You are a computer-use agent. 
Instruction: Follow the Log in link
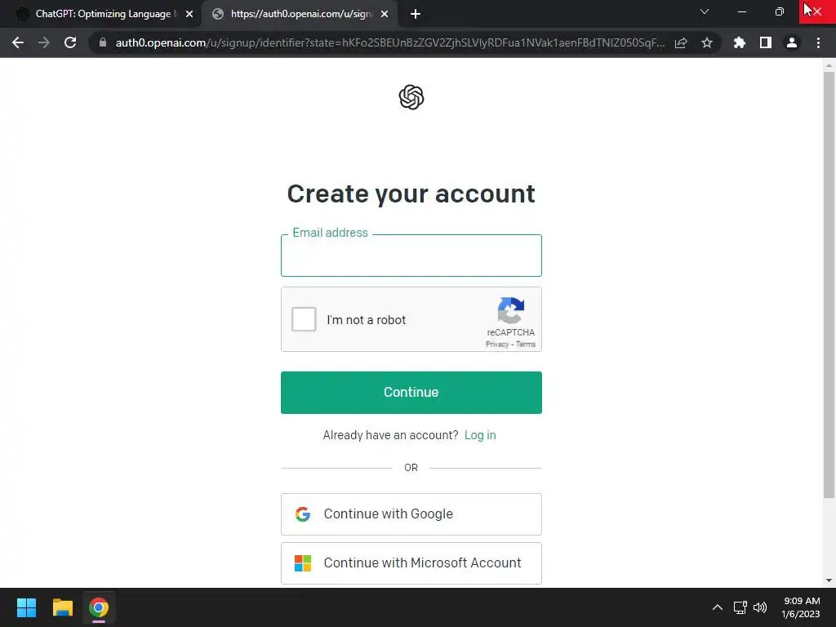pos(480,435)
